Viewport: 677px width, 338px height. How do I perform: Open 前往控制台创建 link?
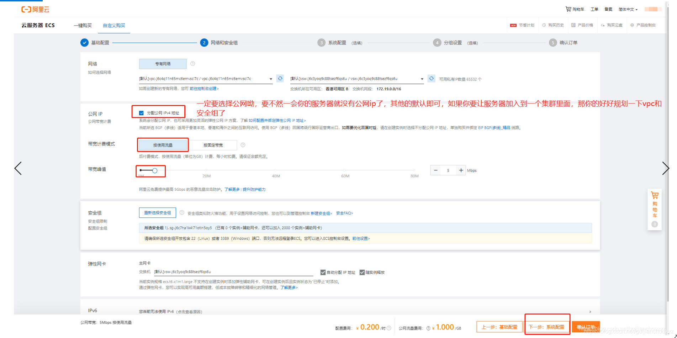(x=204, y=89)
